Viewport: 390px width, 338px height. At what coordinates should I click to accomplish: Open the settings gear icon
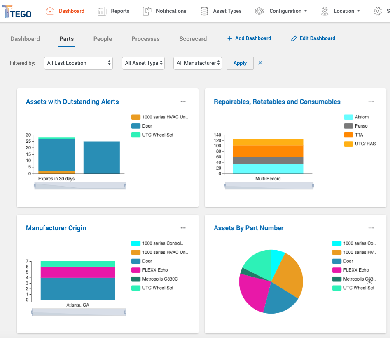tap(378, 11)
